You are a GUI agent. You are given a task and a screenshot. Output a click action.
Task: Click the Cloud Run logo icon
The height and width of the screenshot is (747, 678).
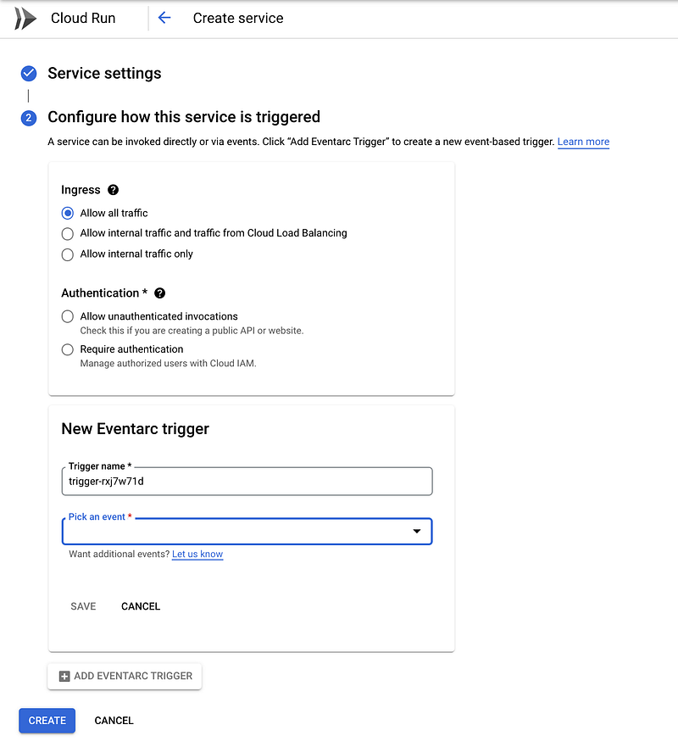click(25, 19)
